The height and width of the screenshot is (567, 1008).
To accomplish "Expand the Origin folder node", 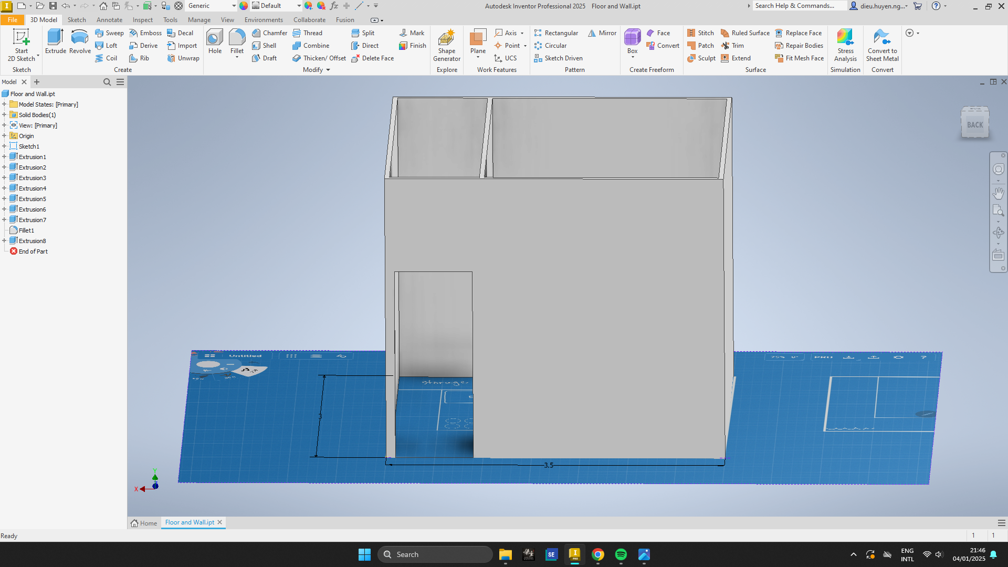I will [4, 136].
